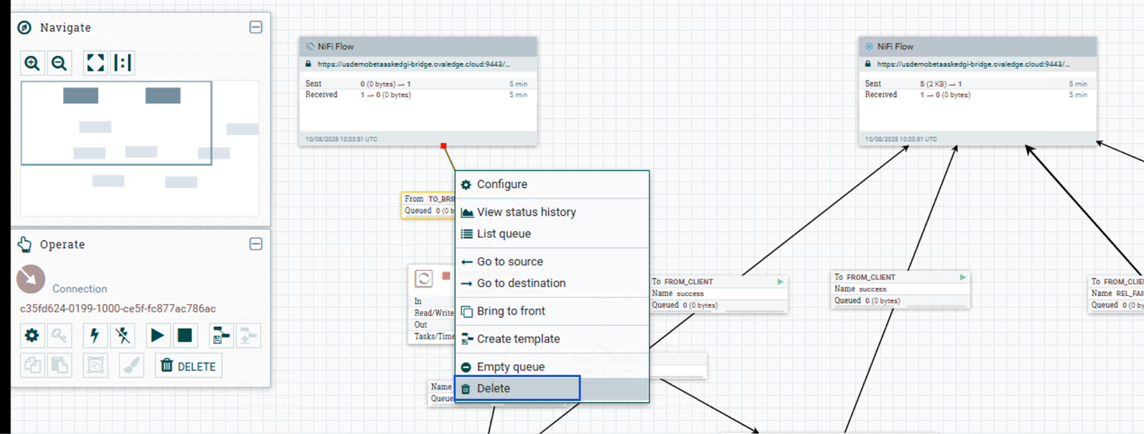Click the DELETE button in Operate panel
The width and height of the screenshot is (1144, 434).
pos(189,366)
